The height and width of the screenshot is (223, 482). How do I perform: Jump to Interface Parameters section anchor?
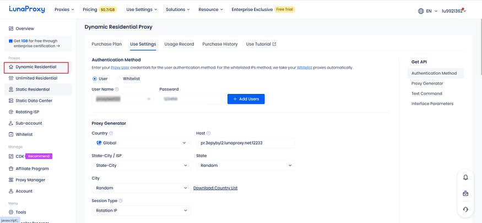pos(432,103)
